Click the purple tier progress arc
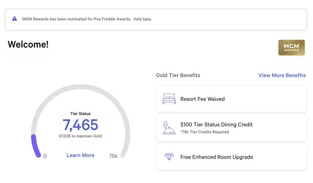The image size is (313, 183). 35,146
